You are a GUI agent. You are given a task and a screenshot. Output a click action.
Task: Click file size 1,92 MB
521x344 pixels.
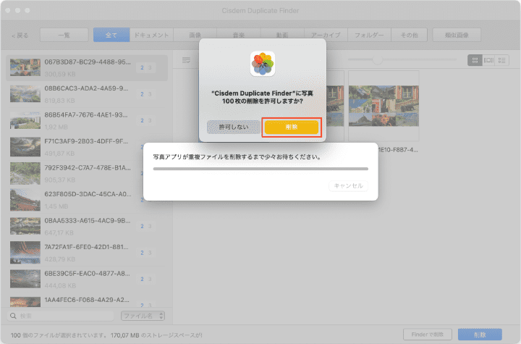(x=56, y=127)
